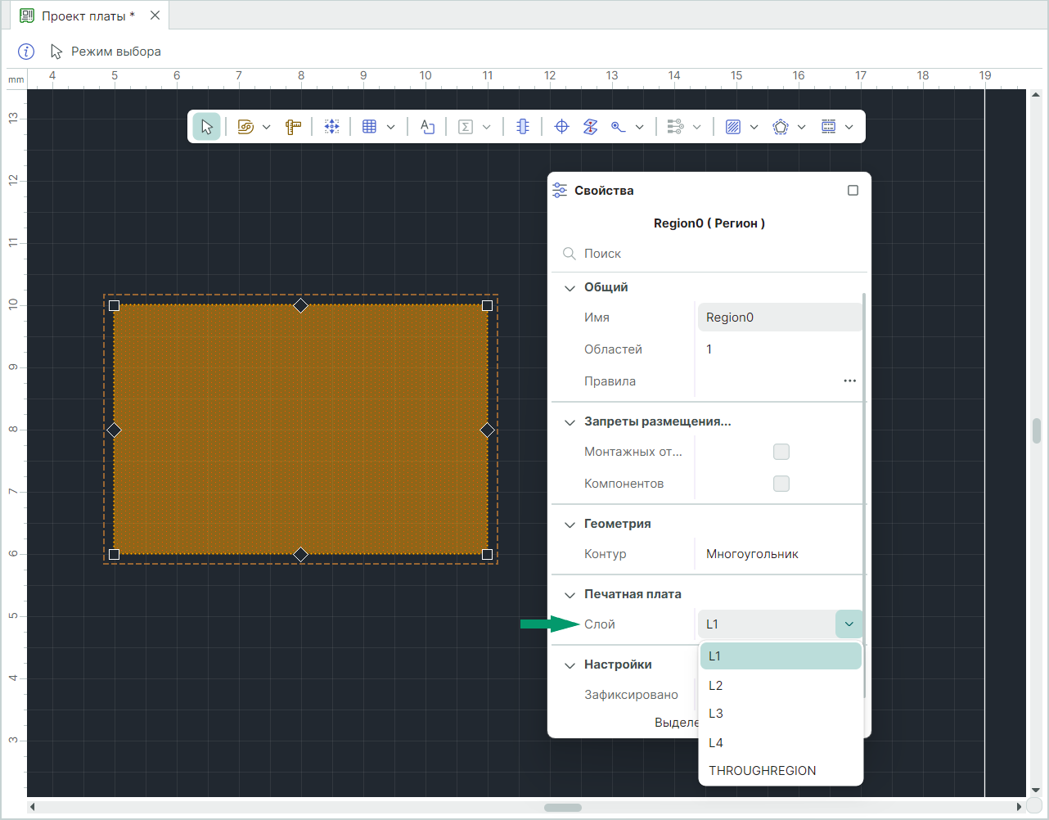Close the Слой dropdown using its arrow
This screenshot has height=820, width=1049.
849,624
